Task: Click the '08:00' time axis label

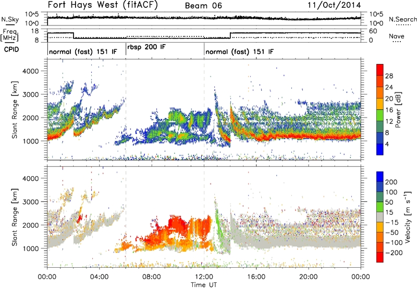Action: pyautogui.click(x=152, y=277)
